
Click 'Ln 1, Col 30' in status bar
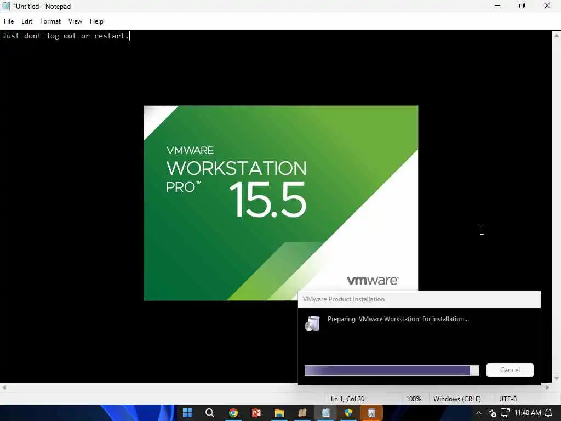(x=347, y=399)
